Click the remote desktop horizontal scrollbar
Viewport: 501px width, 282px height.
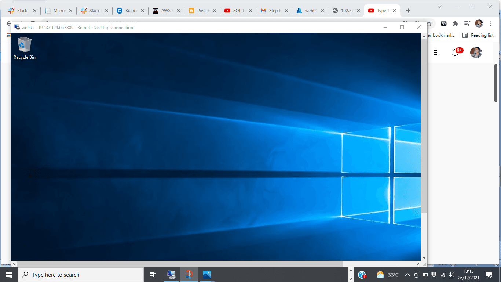pos(180,264)
